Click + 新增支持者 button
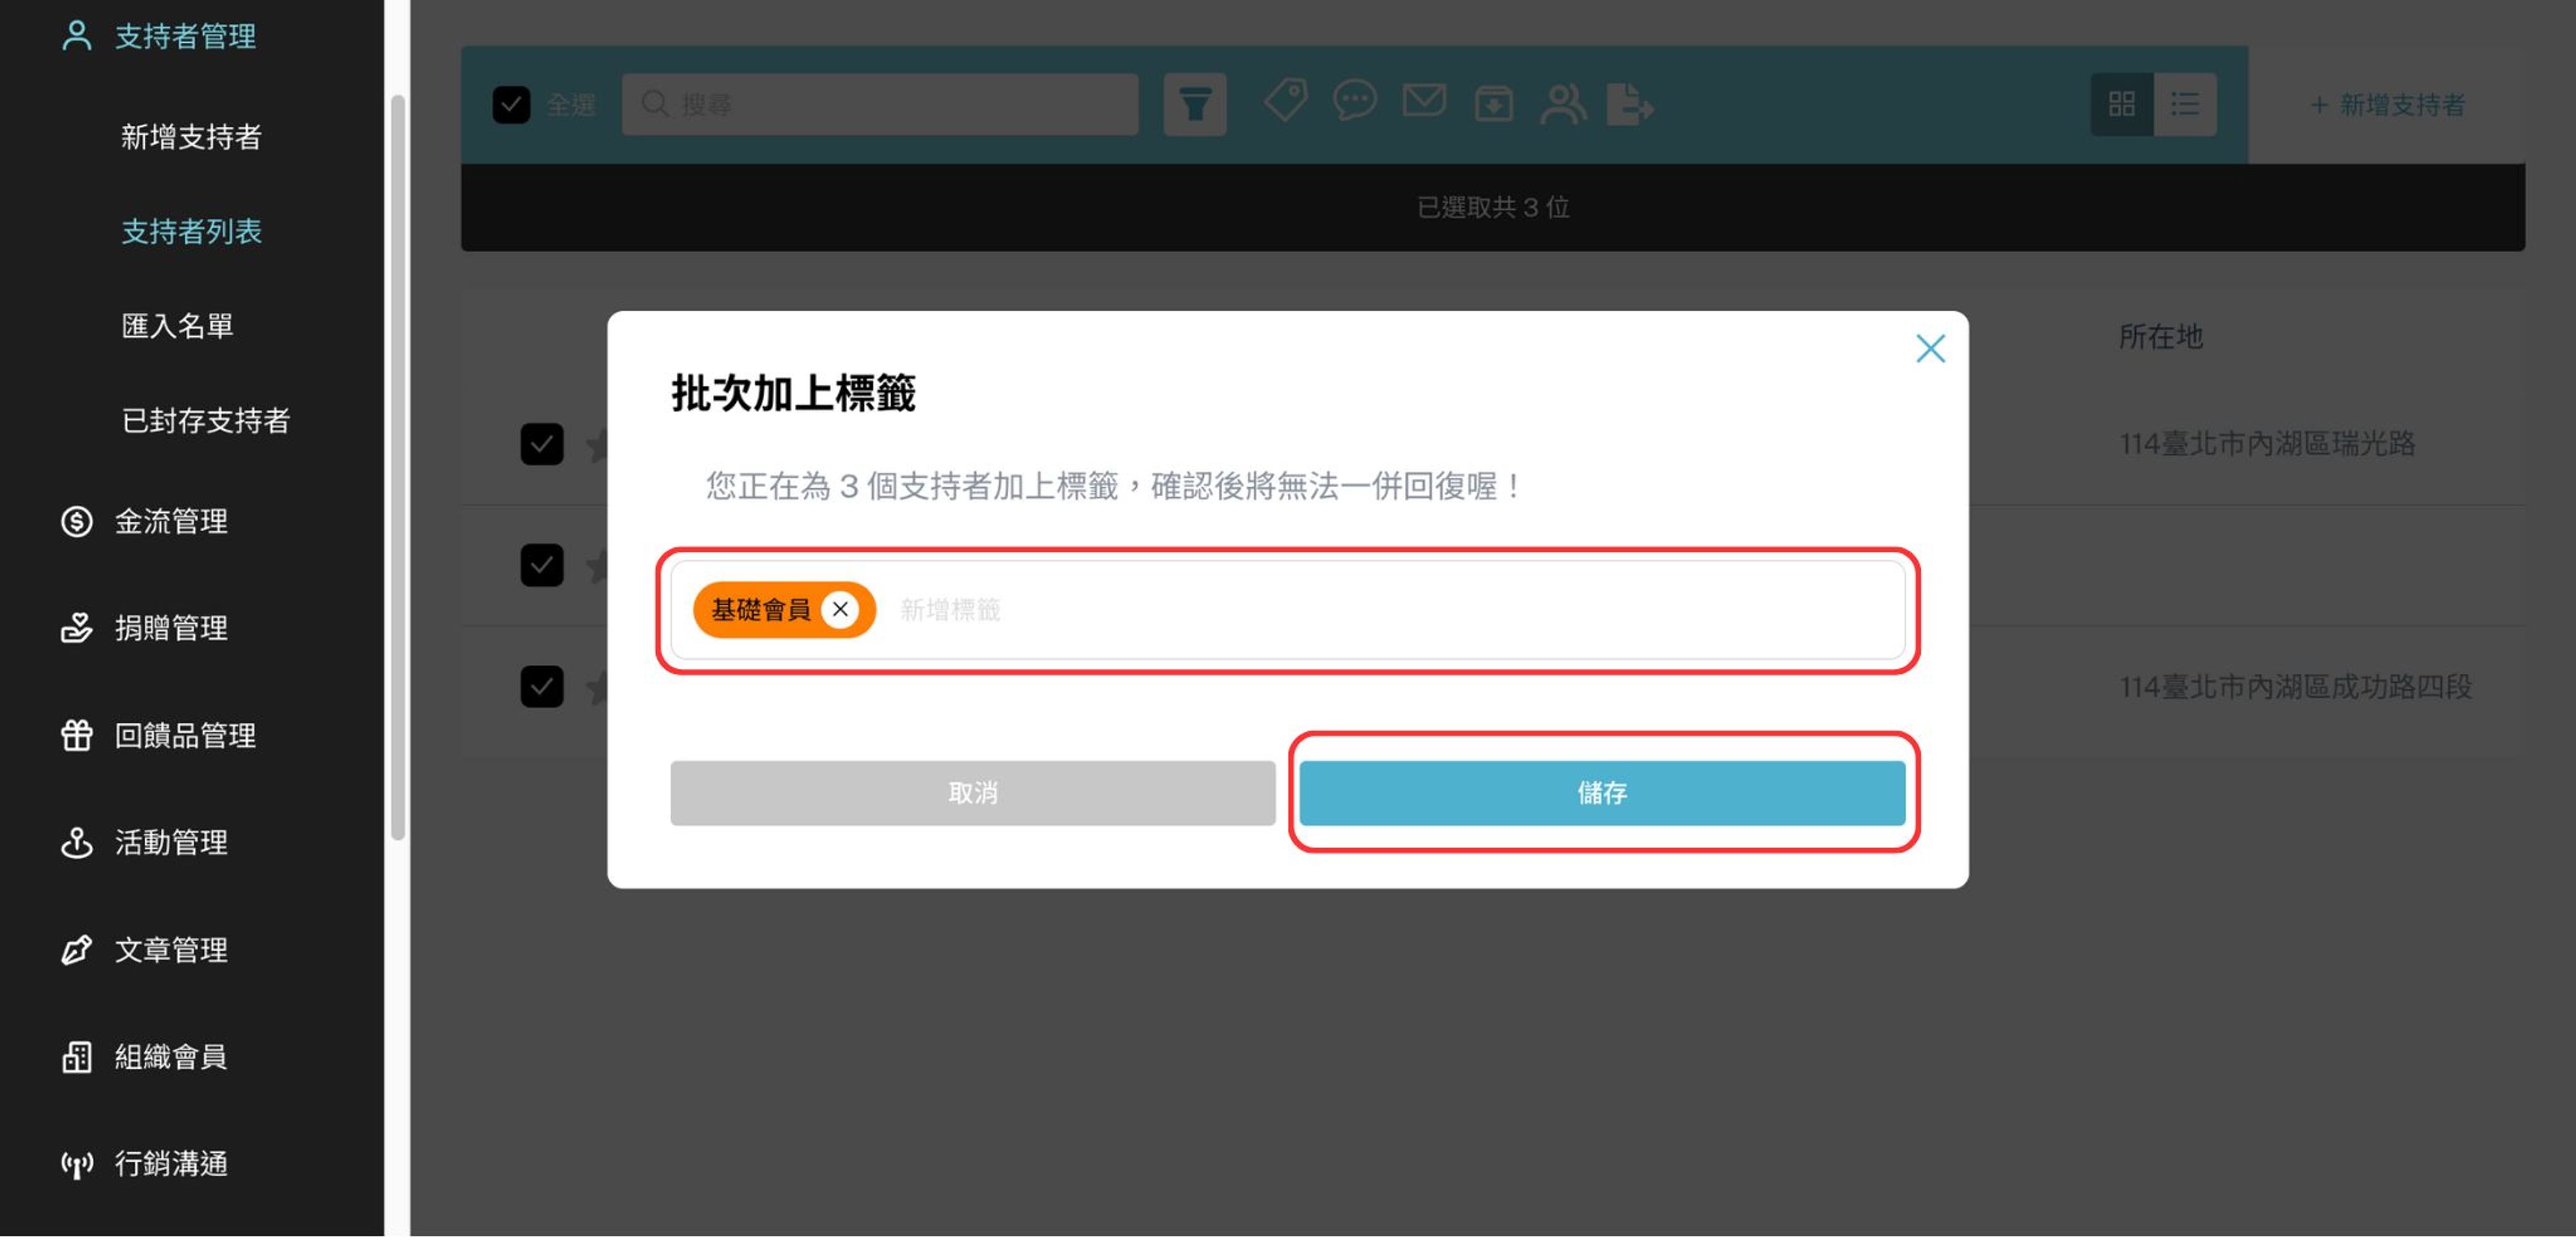 point(2387,105)
